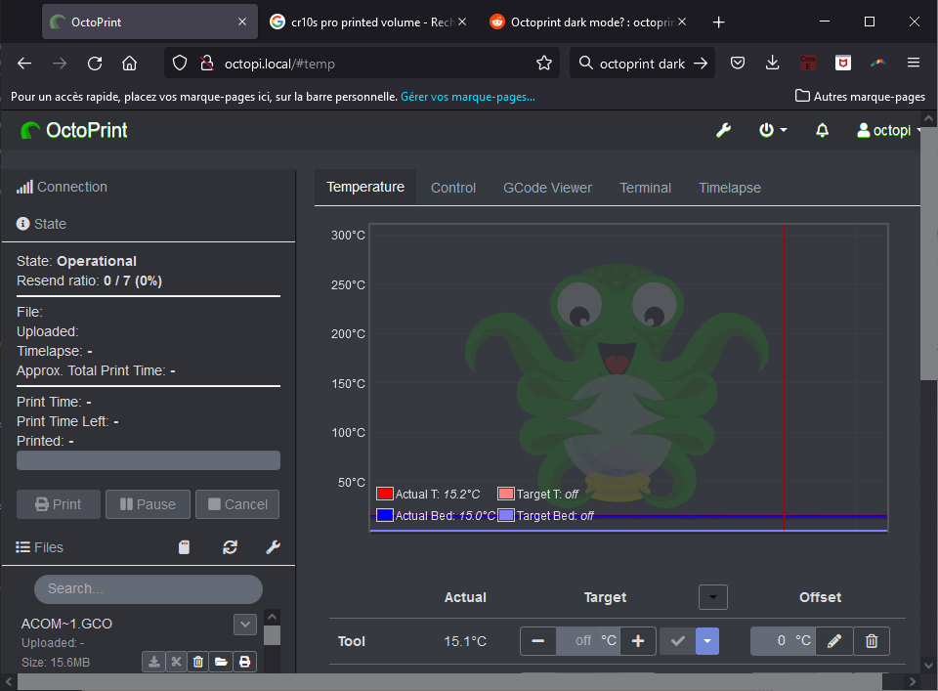Image resolution: width=938 pixels, height=691 pixels.
Task: Open Pocket save icon
Action: tap(738, 63)
